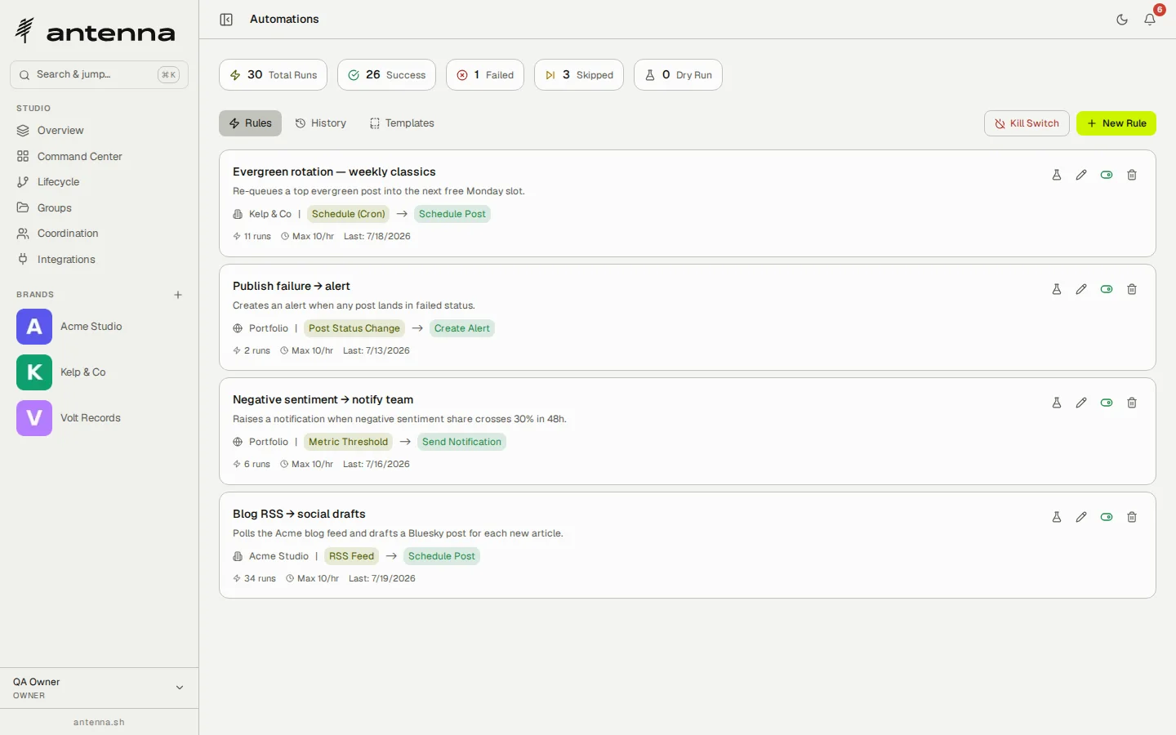
Task: Edit the Publish failure alert rule
Action: [1081, 289]
